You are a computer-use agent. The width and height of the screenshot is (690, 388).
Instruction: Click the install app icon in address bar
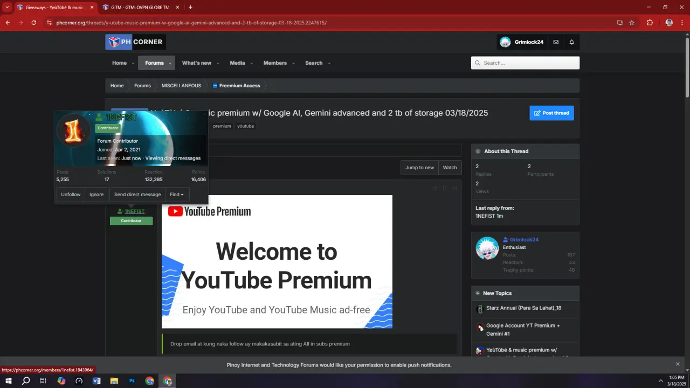click(620, 23)
